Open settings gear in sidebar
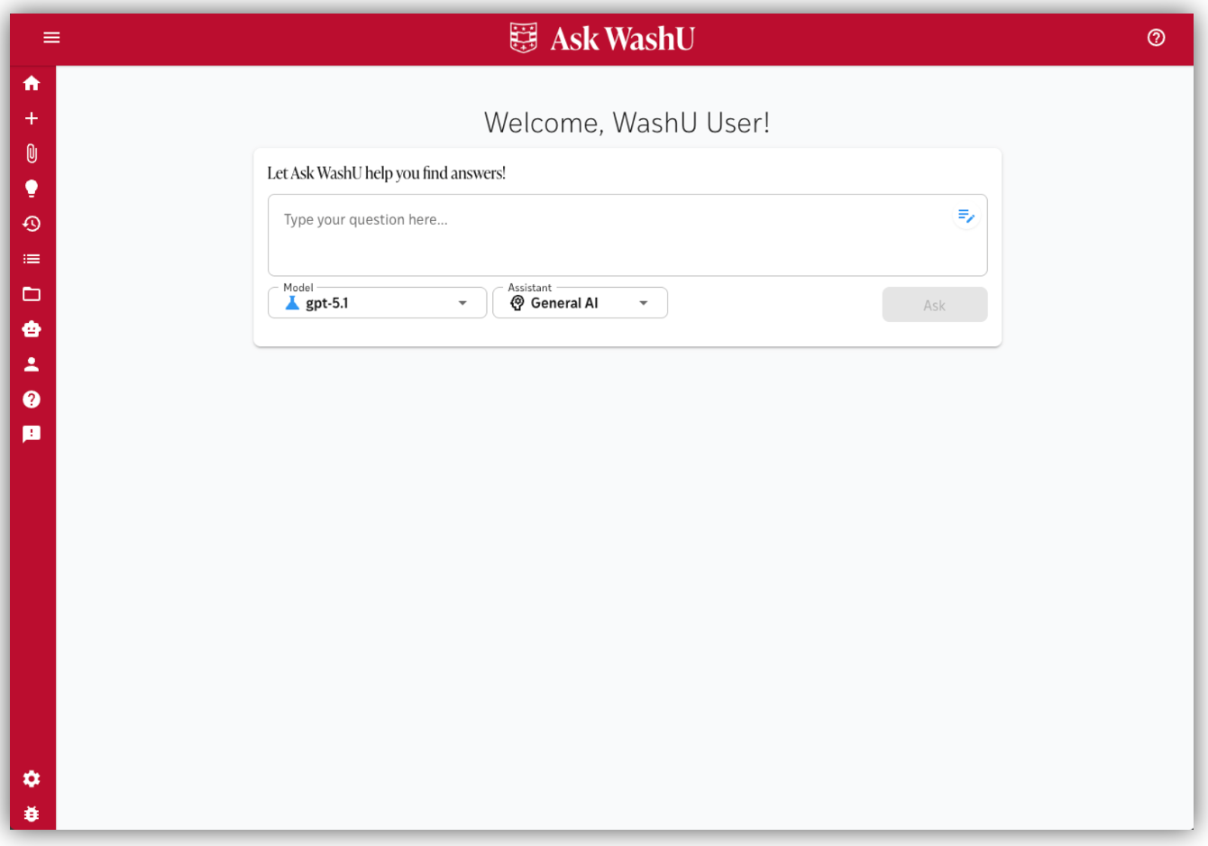The width and height of the screenshot is (1208, 846). tap(32, 778)
